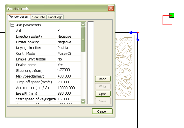This screenshot has height=128, width=184.
Task: Toggle Enalbe home Yes value
Action: [68, 65]
